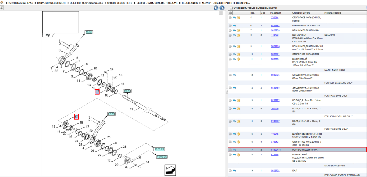
Task: Open CX8000 SERIES TIER 3 breadcrumb
Action: tap(120, 3)
